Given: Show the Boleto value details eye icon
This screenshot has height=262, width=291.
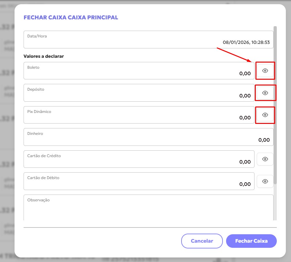Looking at the screenshot, I should [x=265, y=71].
